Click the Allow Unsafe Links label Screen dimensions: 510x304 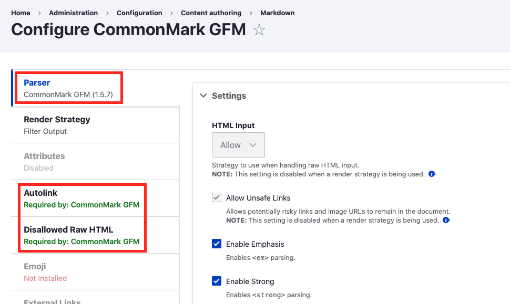[x=258, y=198]
